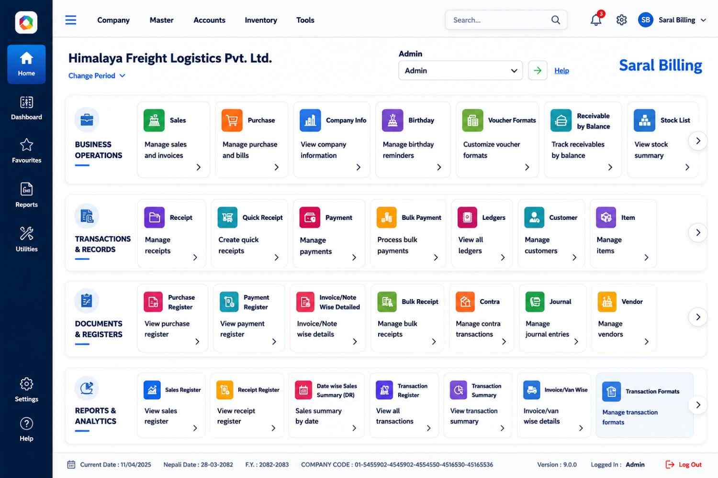This screenshot has height=478, width=718.
Task: Open Reports in the sidebar
Action: click(26, 195)
